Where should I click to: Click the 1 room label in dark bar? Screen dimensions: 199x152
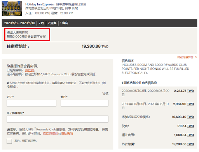(x=64, y=23)
